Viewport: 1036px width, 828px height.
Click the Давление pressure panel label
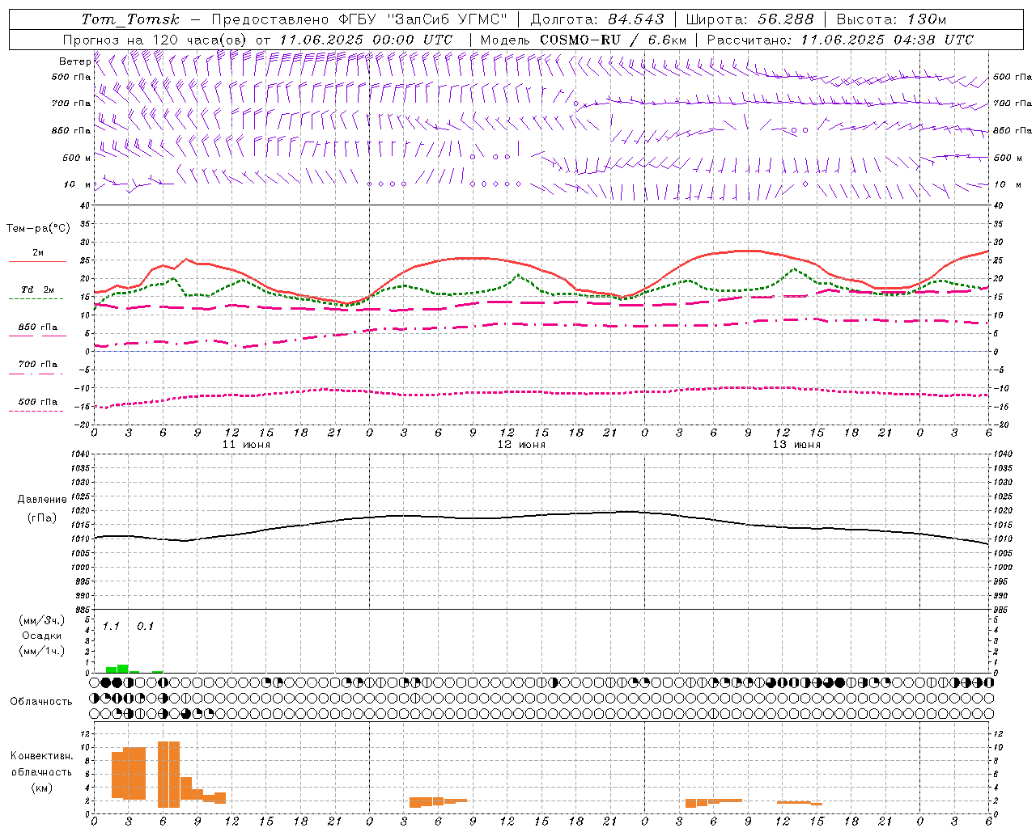click(41, 500)
